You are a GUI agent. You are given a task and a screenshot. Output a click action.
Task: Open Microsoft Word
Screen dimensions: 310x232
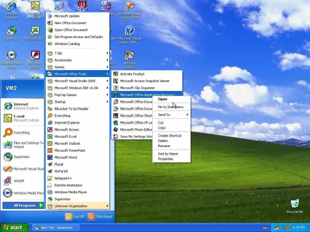[77, 157]
